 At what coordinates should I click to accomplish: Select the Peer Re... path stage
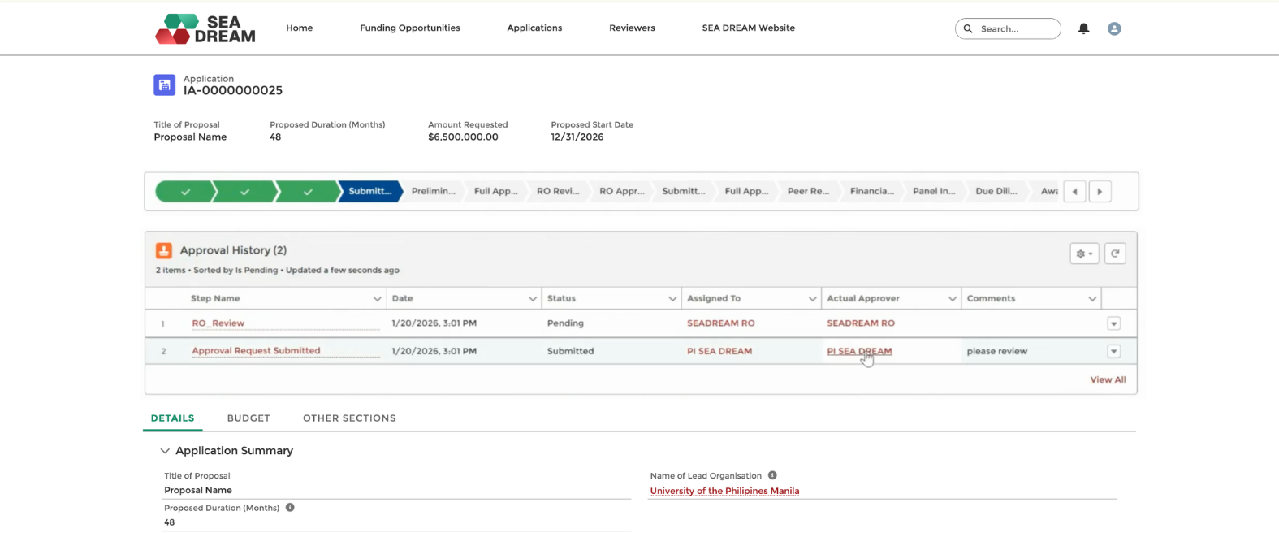[809, 192]
